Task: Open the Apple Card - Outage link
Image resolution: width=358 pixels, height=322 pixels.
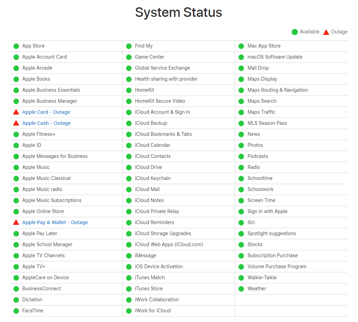Action: pyautogui.click(x=46, y=112)
